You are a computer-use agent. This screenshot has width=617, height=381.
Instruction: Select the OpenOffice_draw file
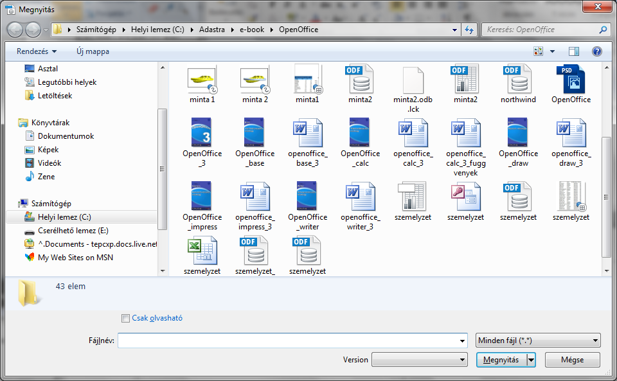click(518, 143)
